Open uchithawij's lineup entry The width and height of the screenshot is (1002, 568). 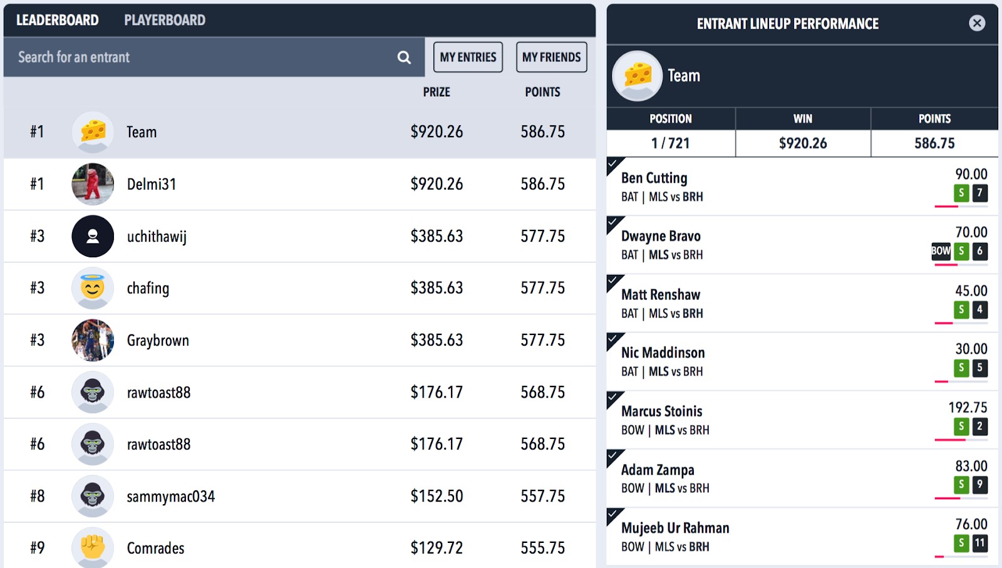pyautogui.click(x=157, y=237)
